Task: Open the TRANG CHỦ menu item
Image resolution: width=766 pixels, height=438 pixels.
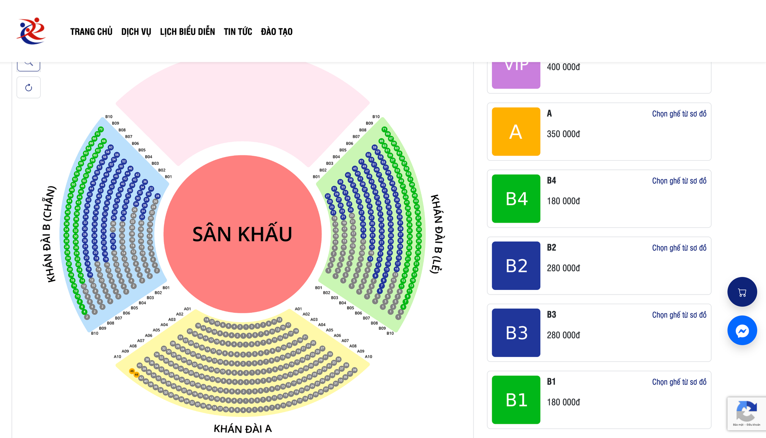Action: coord(91,32)
